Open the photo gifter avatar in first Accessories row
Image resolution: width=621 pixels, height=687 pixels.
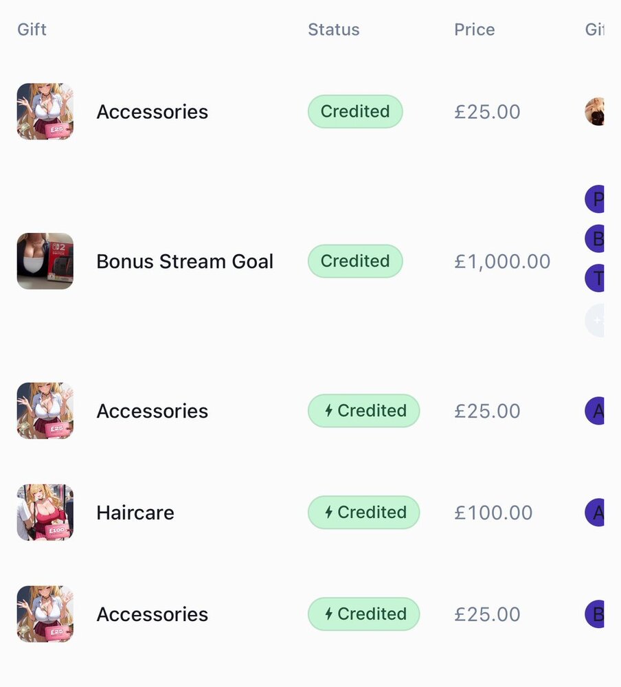(595, 111)
